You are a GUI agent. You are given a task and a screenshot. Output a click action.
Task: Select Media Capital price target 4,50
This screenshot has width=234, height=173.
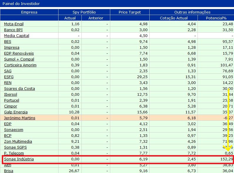pyautogui.click(x=143, y=36)
